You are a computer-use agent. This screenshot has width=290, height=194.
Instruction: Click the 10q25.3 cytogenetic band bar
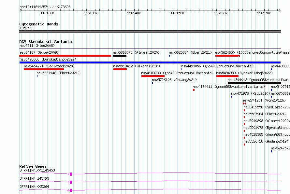pyautogui.click(x=150, y=32)
